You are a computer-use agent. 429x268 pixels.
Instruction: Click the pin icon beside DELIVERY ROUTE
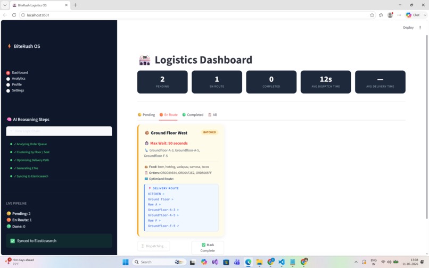click(x=150, y=188)
